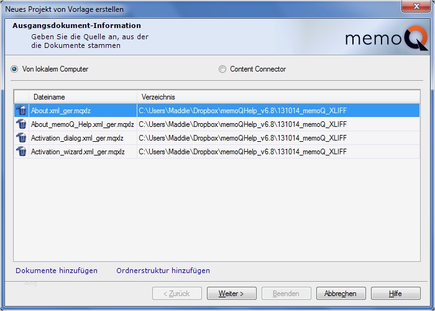Select the 'Von lokalem Computer' radio button

14,69
